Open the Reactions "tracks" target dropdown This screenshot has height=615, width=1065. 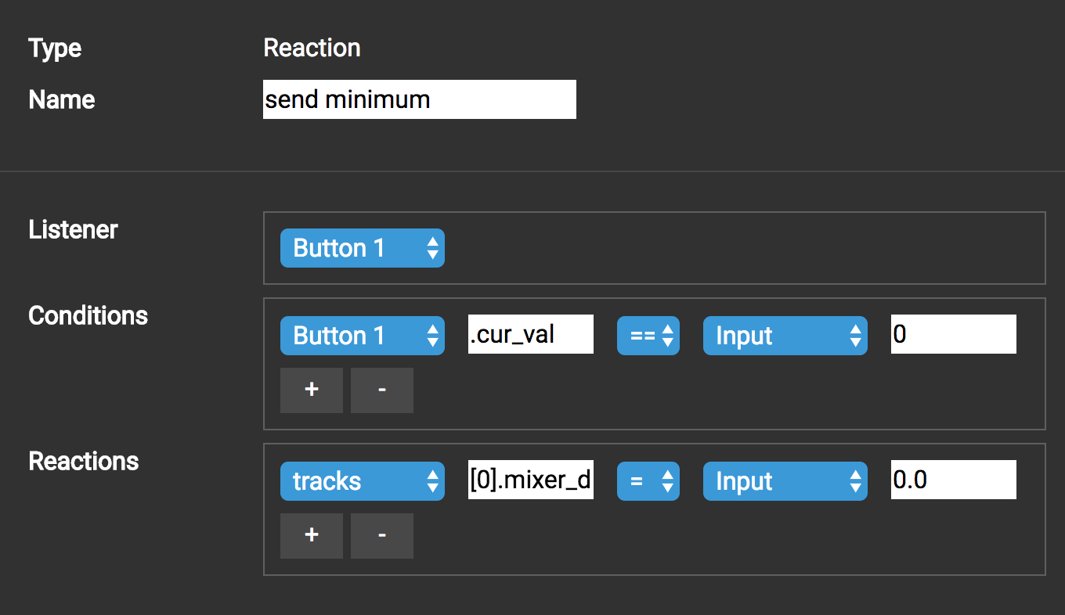363,481
